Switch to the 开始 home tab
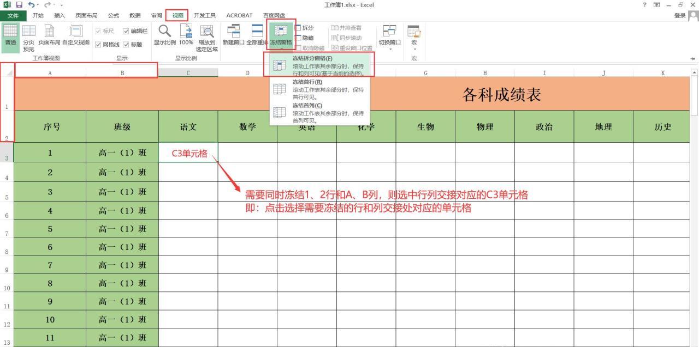Screen dimensions: 699x347 38,15
